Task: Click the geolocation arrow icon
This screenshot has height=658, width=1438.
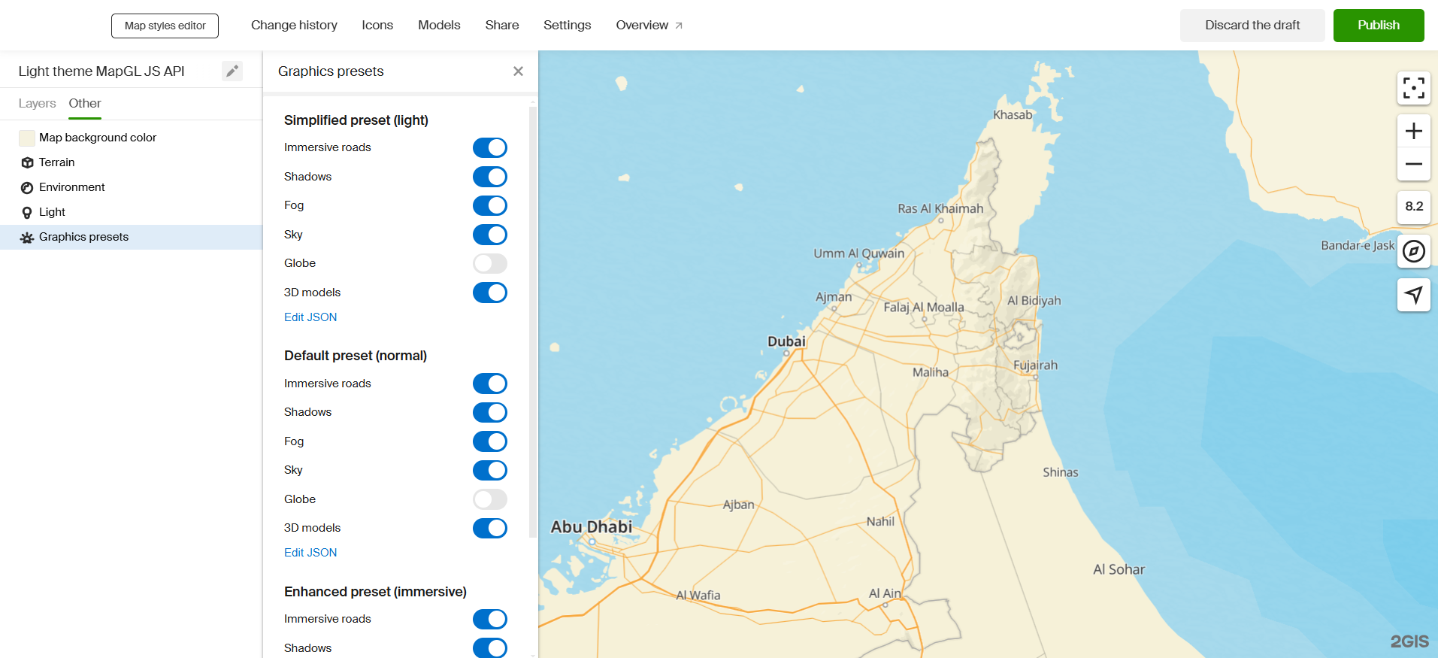Action: (x=1413, y=295)
